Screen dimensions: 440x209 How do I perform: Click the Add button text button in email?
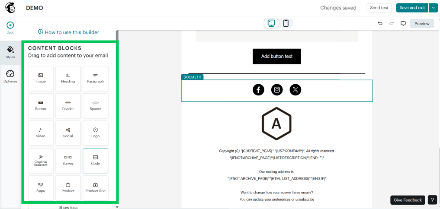(277, 56)
